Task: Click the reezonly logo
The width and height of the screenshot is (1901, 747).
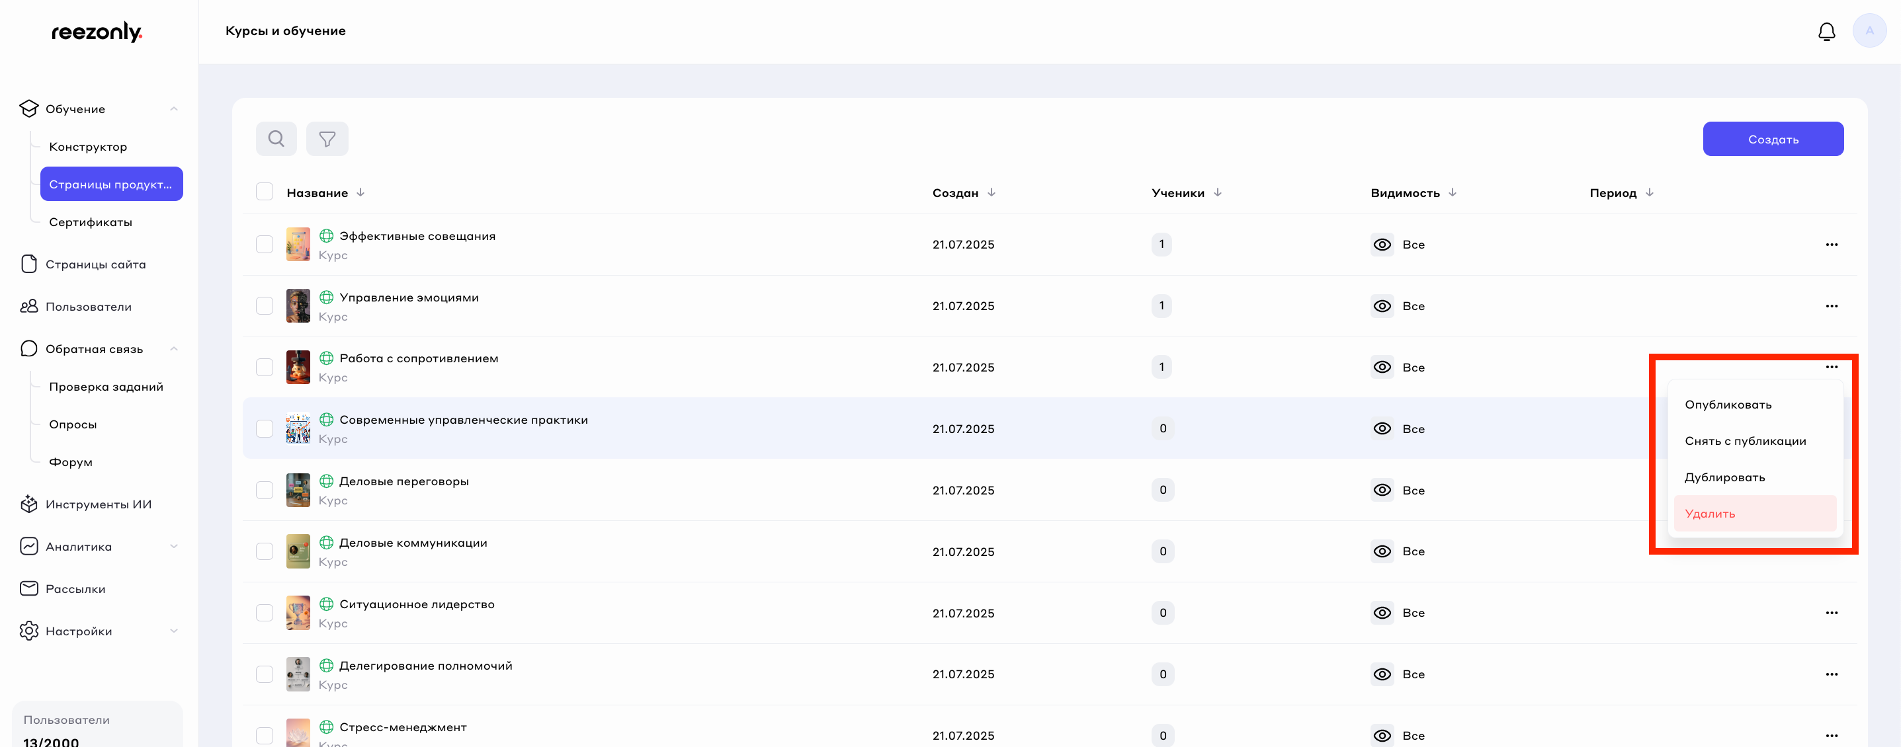Action: pos(97,32)
